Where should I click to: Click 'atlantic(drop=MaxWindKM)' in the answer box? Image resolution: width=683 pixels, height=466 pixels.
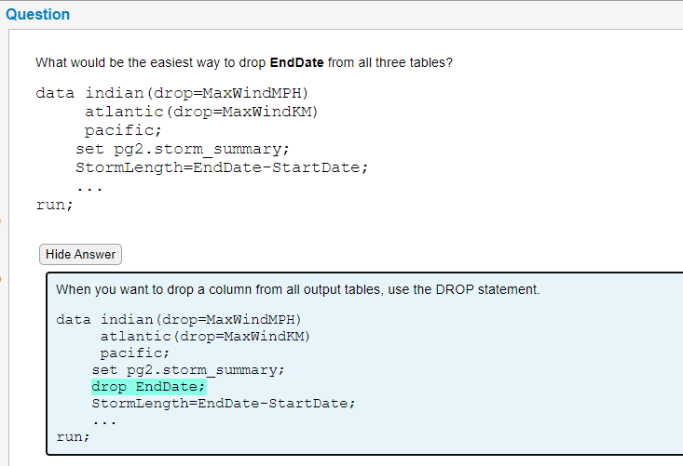(204, 336)
